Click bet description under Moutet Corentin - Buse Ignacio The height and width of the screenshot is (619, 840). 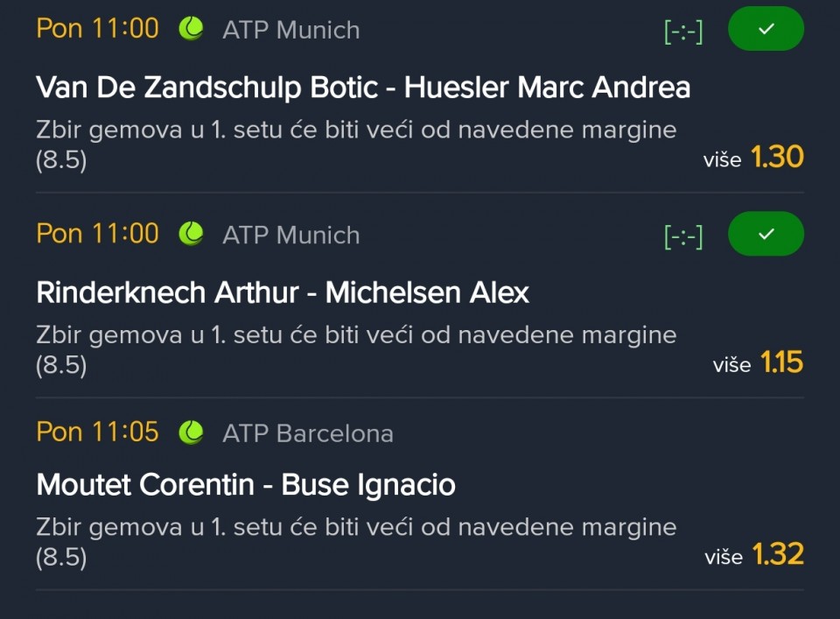(356, 541)
